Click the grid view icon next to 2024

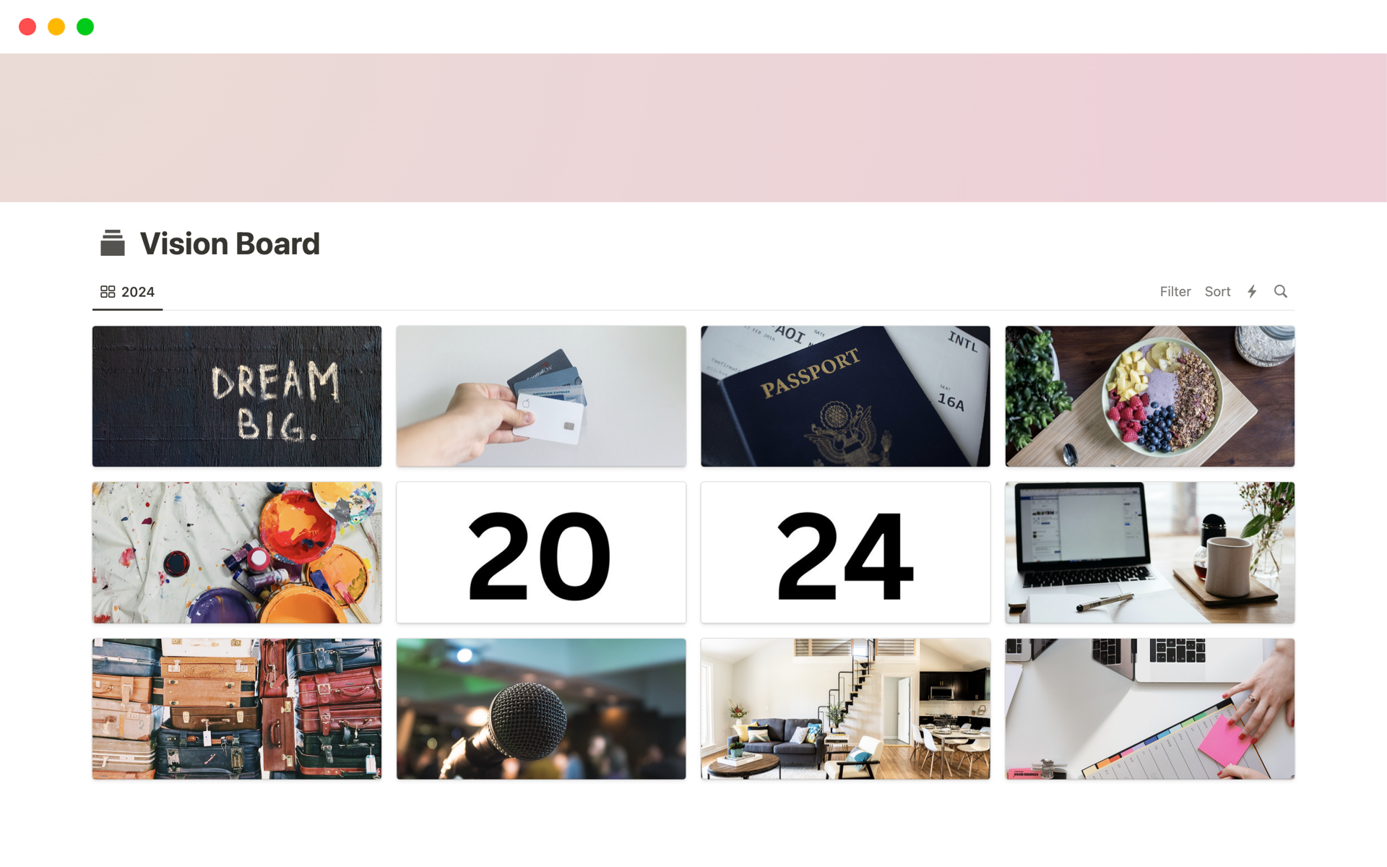(x=107, y=292)
